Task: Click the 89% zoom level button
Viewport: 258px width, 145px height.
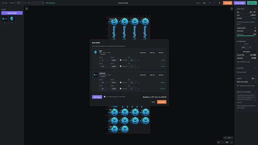Action: pyautogui.click(x=227, y=142)
